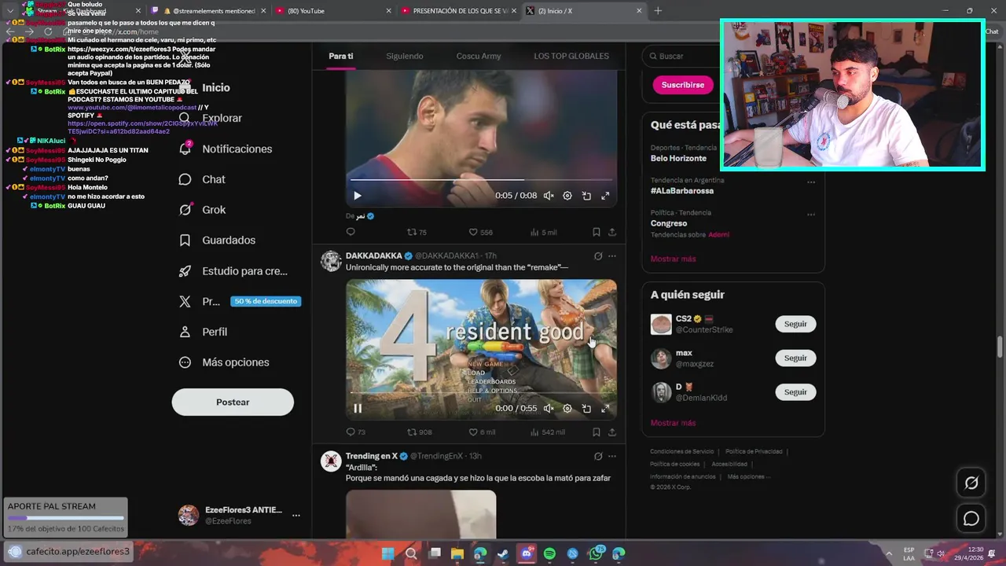Open the Premium X logo item

185,301
